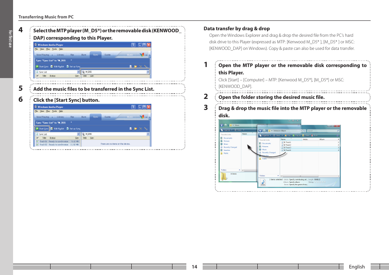The width and height of the screenshot is (389, 275).
Task: Click the MSN butterfly icon in step 4 Media Player
Action: click(142, 55)
